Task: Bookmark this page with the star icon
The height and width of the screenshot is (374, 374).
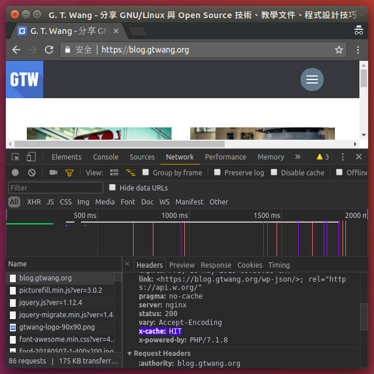Action: [x=338, y=50]
